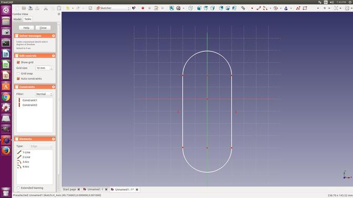The image size is (353, 198).
Task: Click the Save document toolbar icon
Action: pyautogui.click(x=30, y=8)
